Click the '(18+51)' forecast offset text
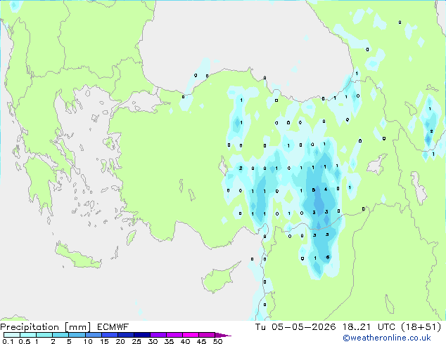Screen dimensions: 446x344 coord(421,327)
